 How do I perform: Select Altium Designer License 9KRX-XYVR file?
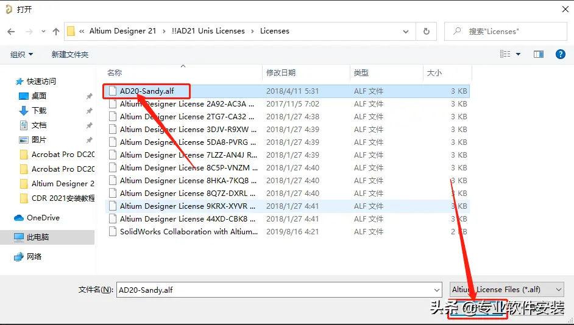(287, 206)
